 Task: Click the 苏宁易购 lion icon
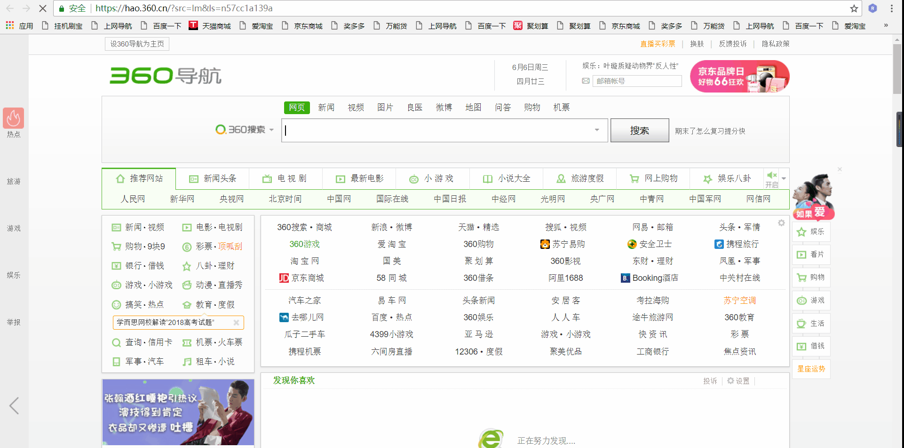click(x=545, y=244)
